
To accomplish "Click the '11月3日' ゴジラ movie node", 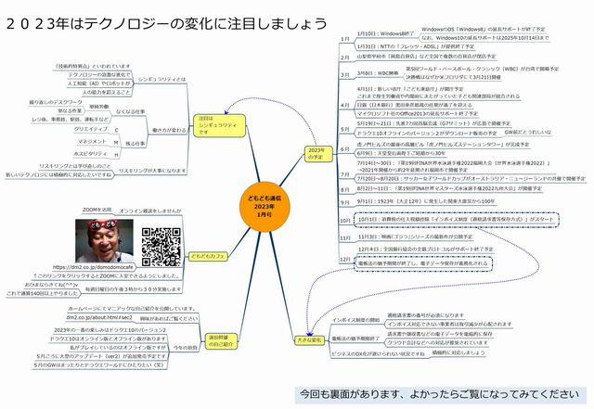I will pos(415,236).
